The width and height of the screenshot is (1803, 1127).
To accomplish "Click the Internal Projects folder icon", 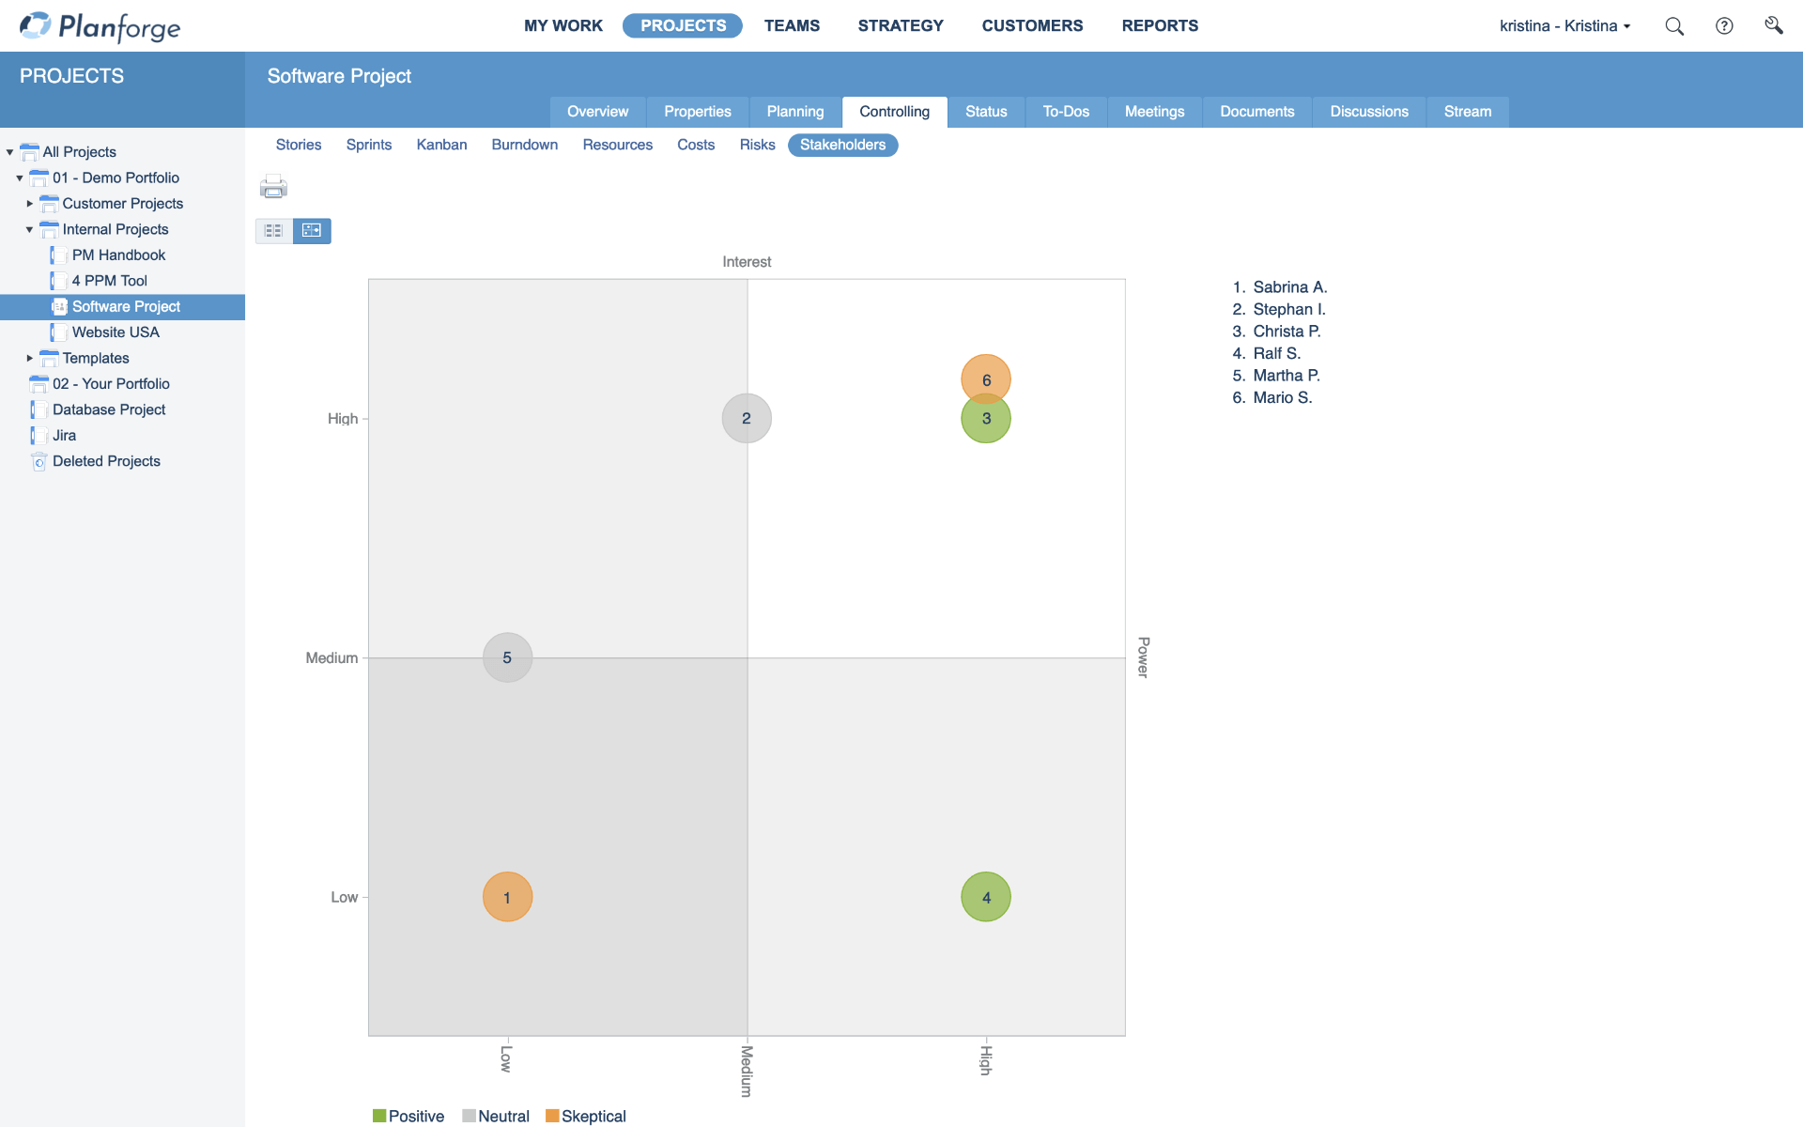I will click(49, 229).
